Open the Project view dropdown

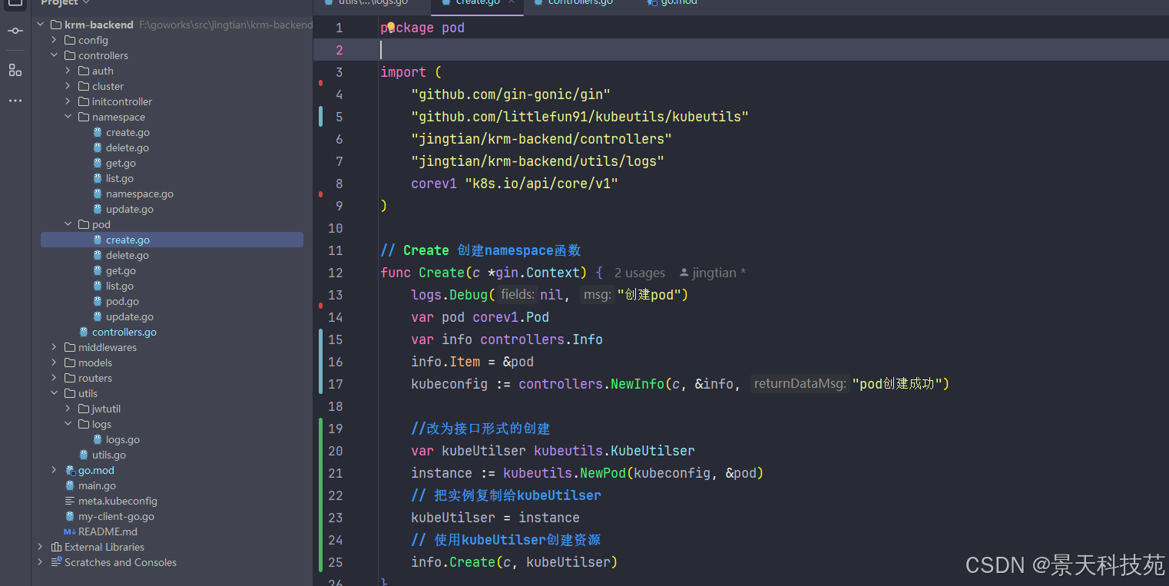(x=65, y=3)
